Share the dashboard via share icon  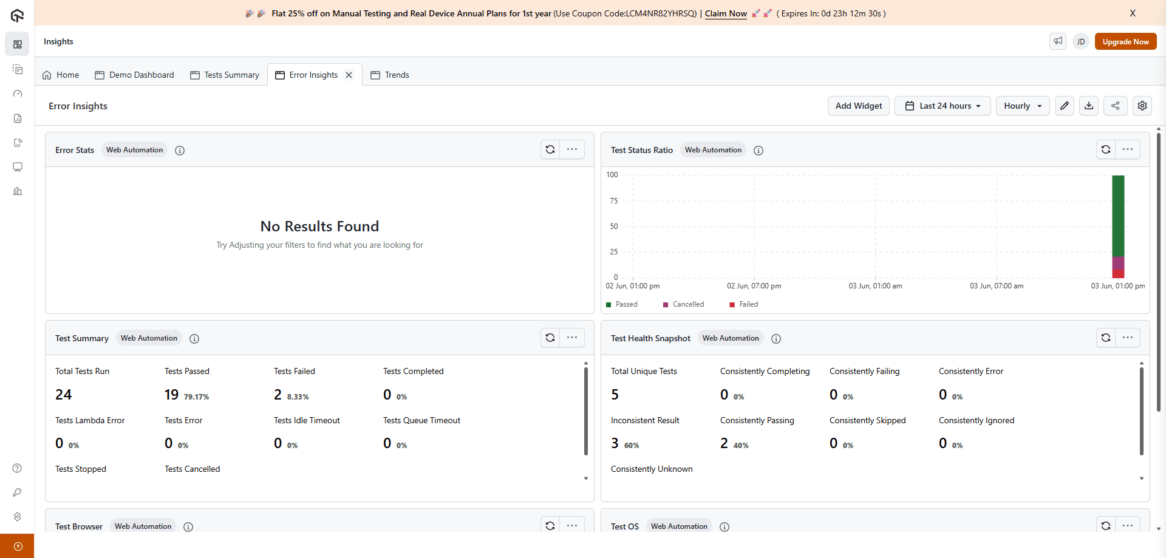(1116, 106)
